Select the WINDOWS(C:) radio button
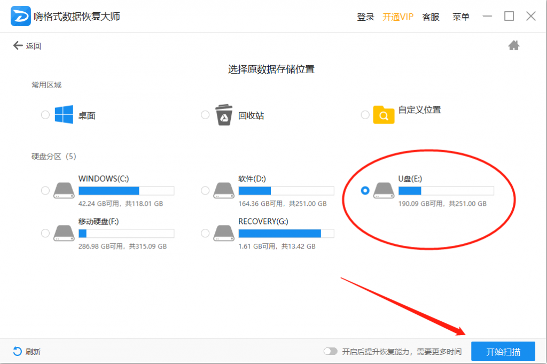The image size is (547, 364). pyautogui.click(x=45, y=190)
